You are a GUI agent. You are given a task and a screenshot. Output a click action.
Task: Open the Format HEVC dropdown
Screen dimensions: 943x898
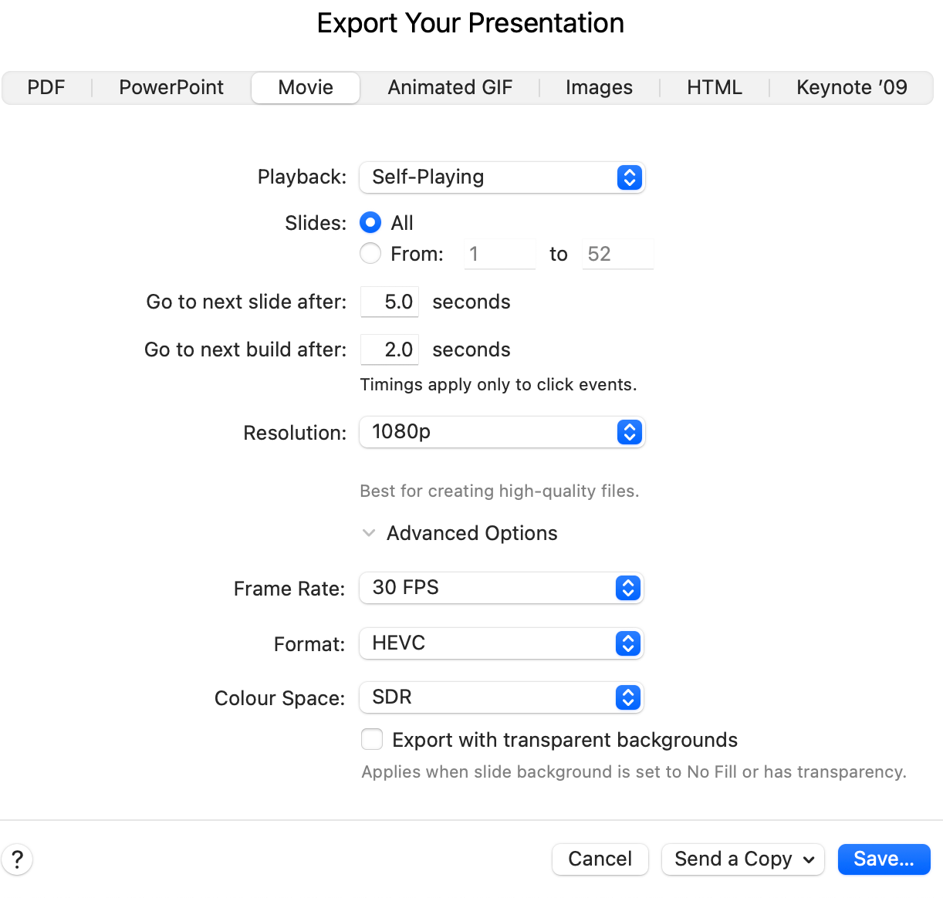502,643
